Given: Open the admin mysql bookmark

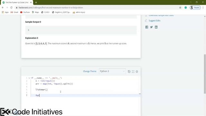Looking at the screenshot, I should (x=79, y=12).
